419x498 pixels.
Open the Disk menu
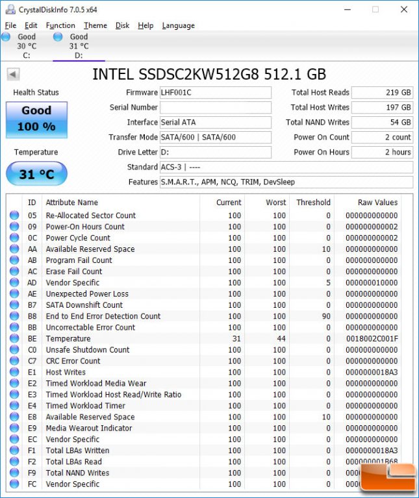pos(122,25)
